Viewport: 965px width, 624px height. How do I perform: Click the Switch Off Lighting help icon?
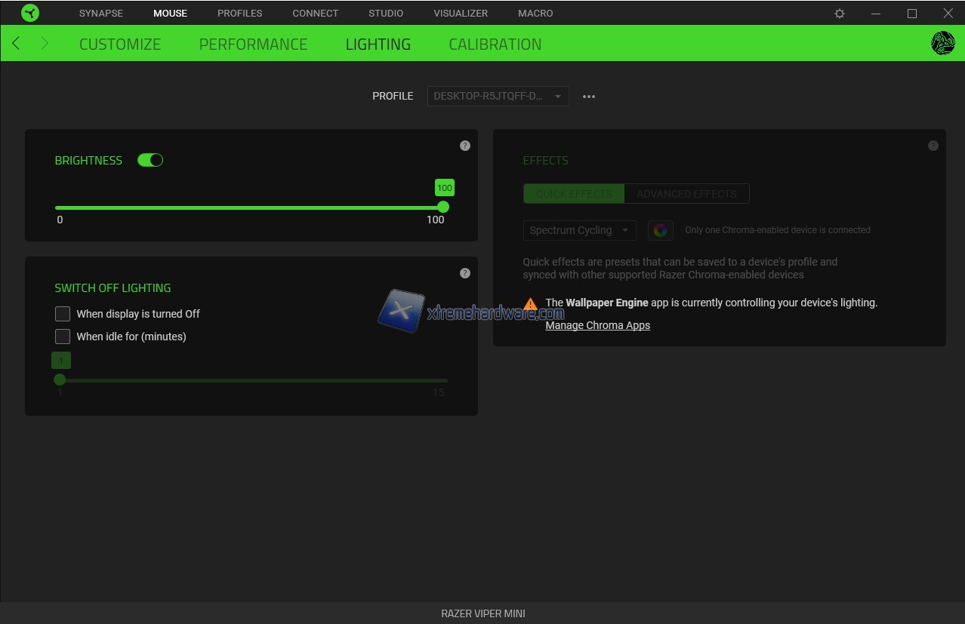click(x=465, y=273)
